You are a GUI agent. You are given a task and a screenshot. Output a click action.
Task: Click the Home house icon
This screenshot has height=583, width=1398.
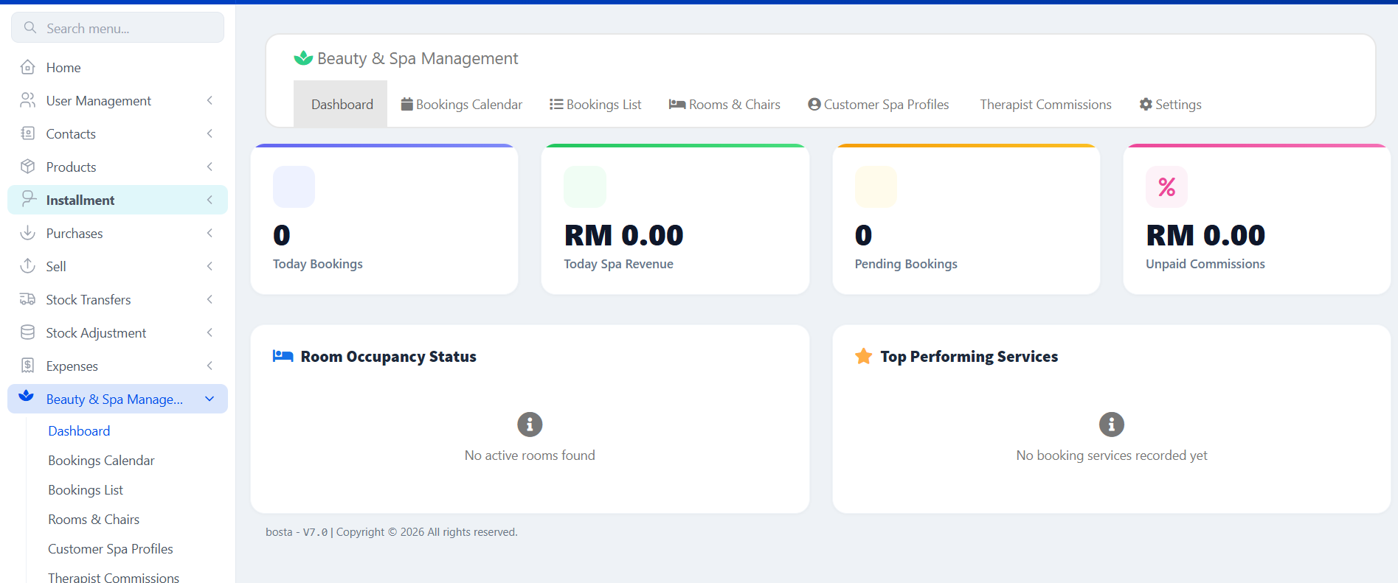[x=28, y=67]
